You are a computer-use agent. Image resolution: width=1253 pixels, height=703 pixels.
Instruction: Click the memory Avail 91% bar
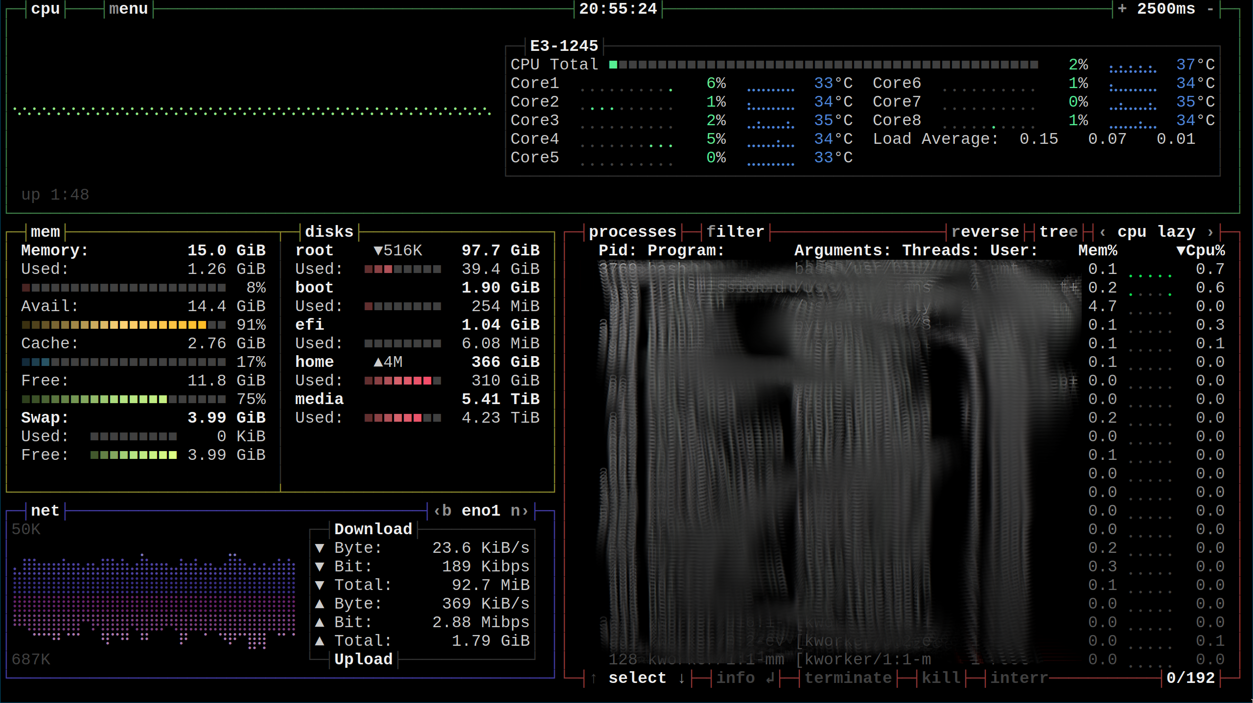click(124, 325)
